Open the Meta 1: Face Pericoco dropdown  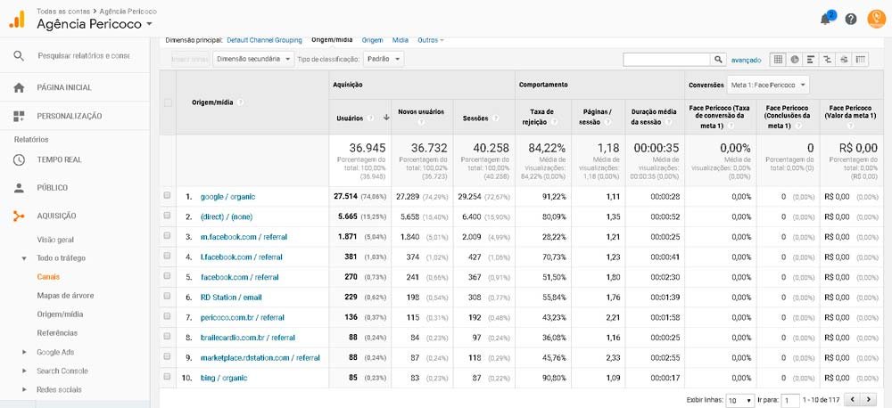tap(769, 85)
